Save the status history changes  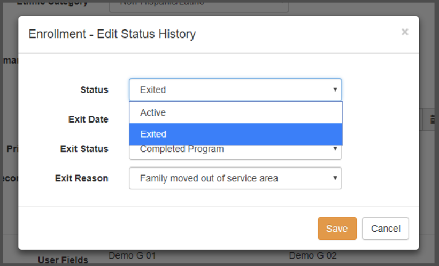point(336,229)
